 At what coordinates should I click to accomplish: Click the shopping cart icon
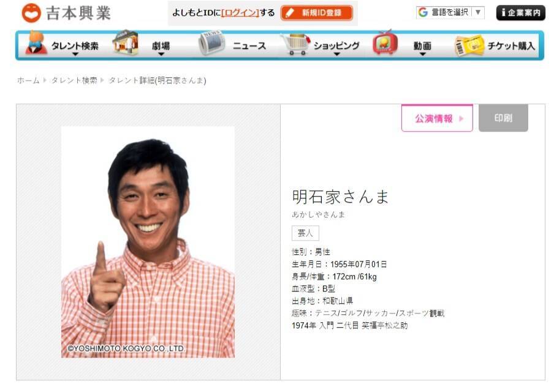295,43
